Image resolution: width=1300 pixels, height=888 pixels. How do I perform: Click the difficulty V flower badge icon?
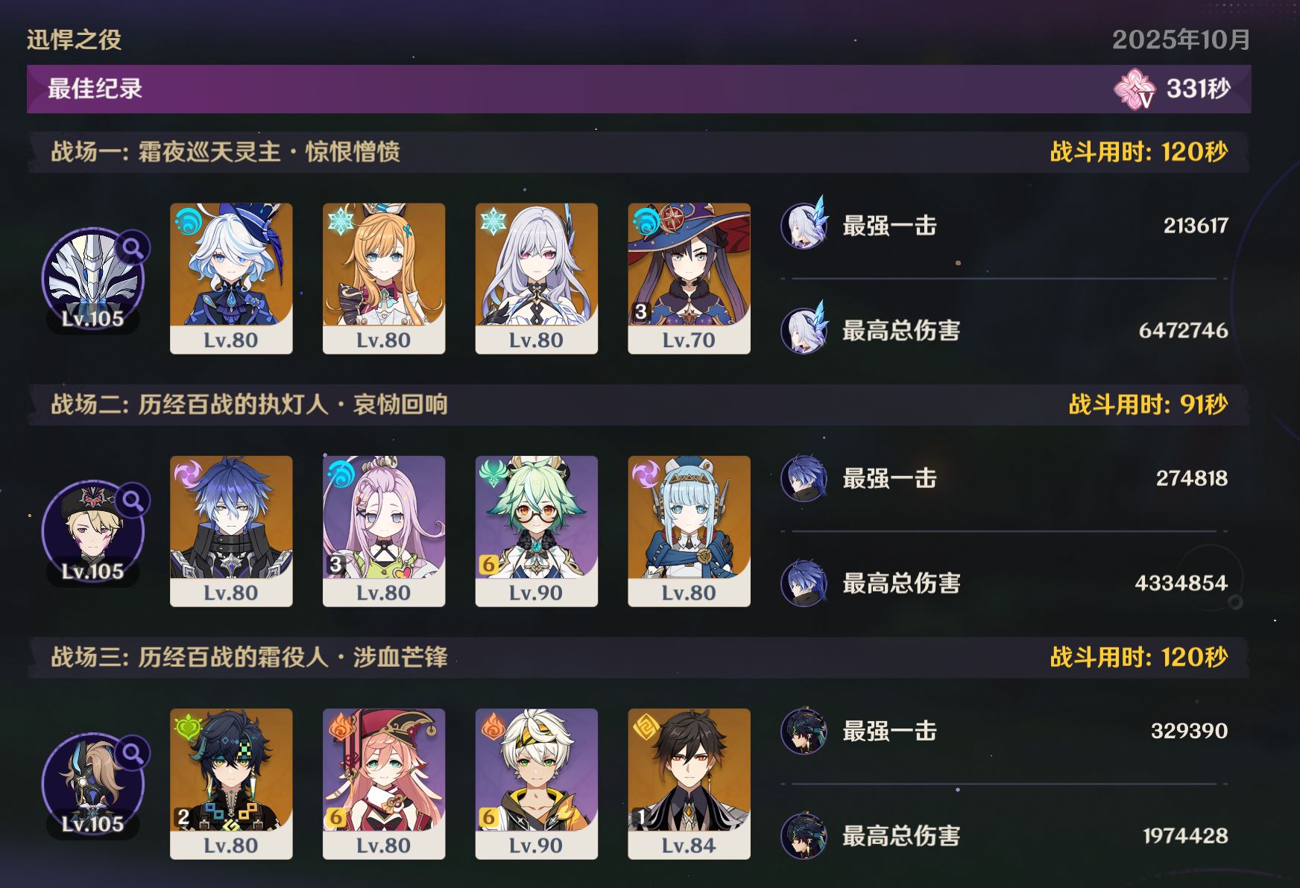(x=1135, y=89)
